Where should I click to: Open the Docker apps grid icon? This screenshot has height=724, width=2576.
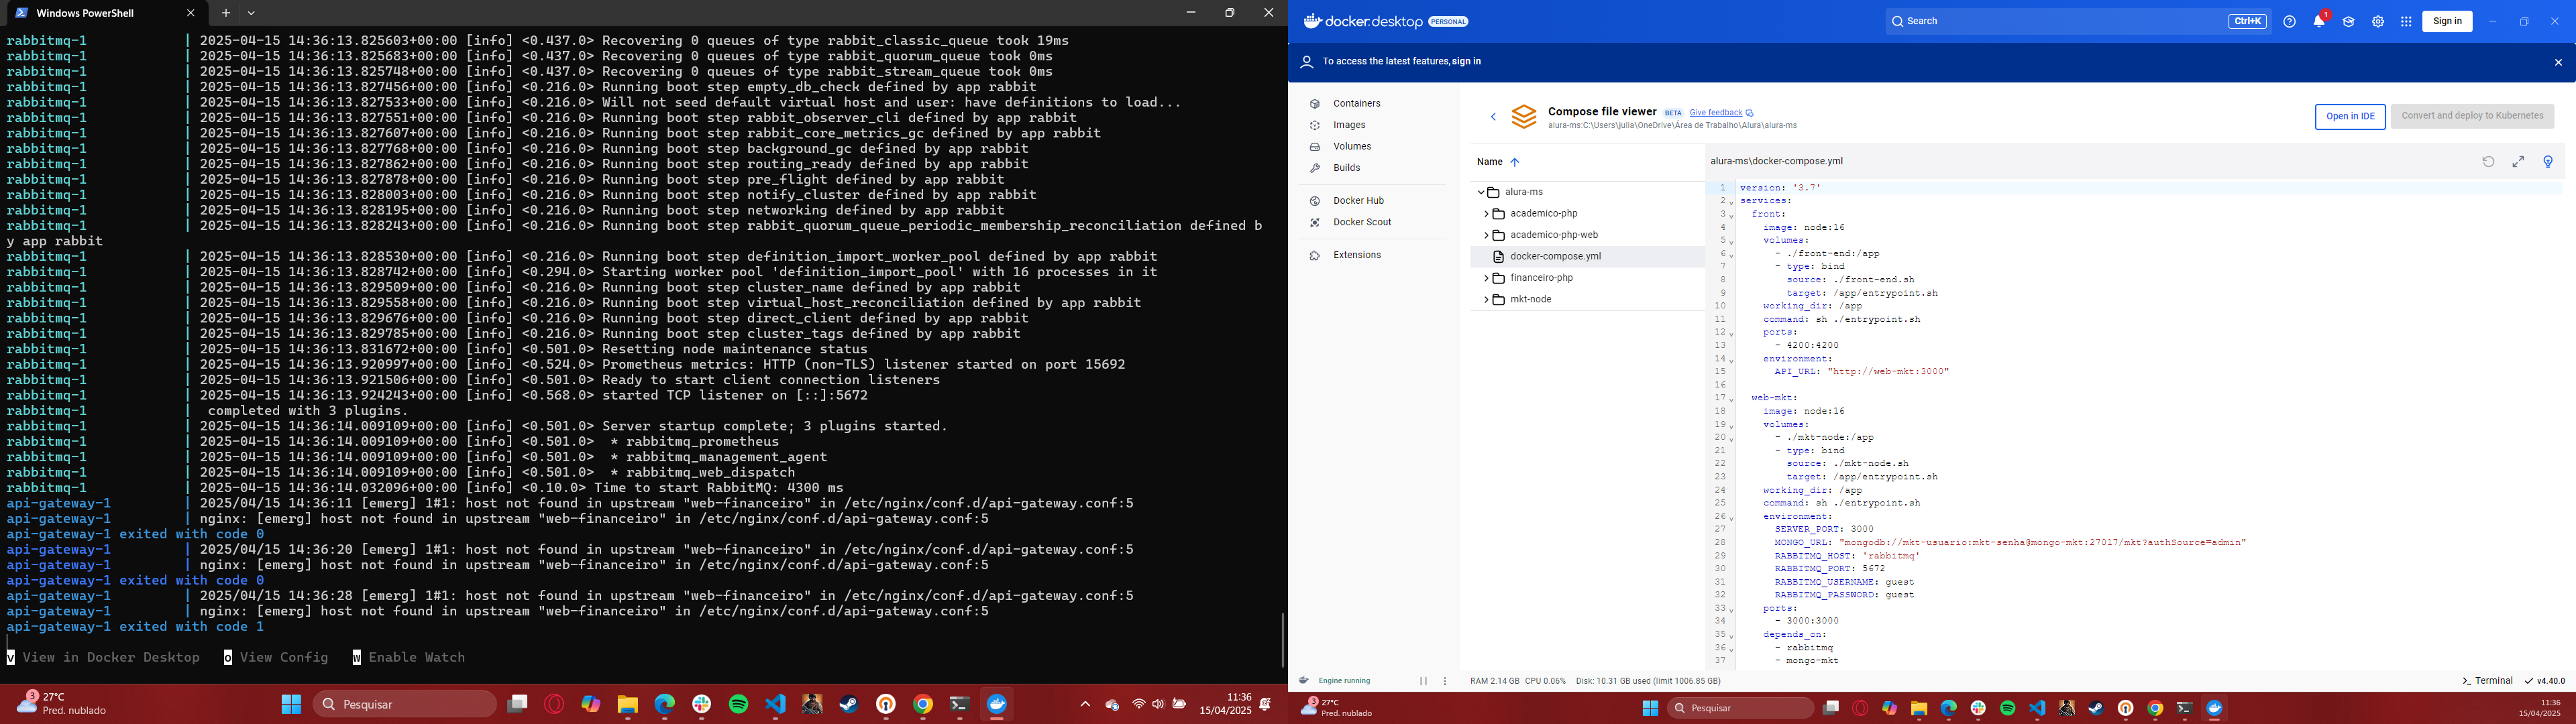coord(2406,21)
